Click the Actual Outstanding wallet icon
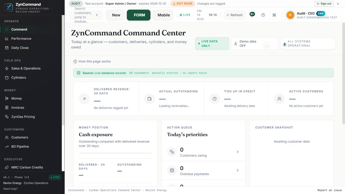The height and width of the screenshot is (194, 345). click(149, 99)
